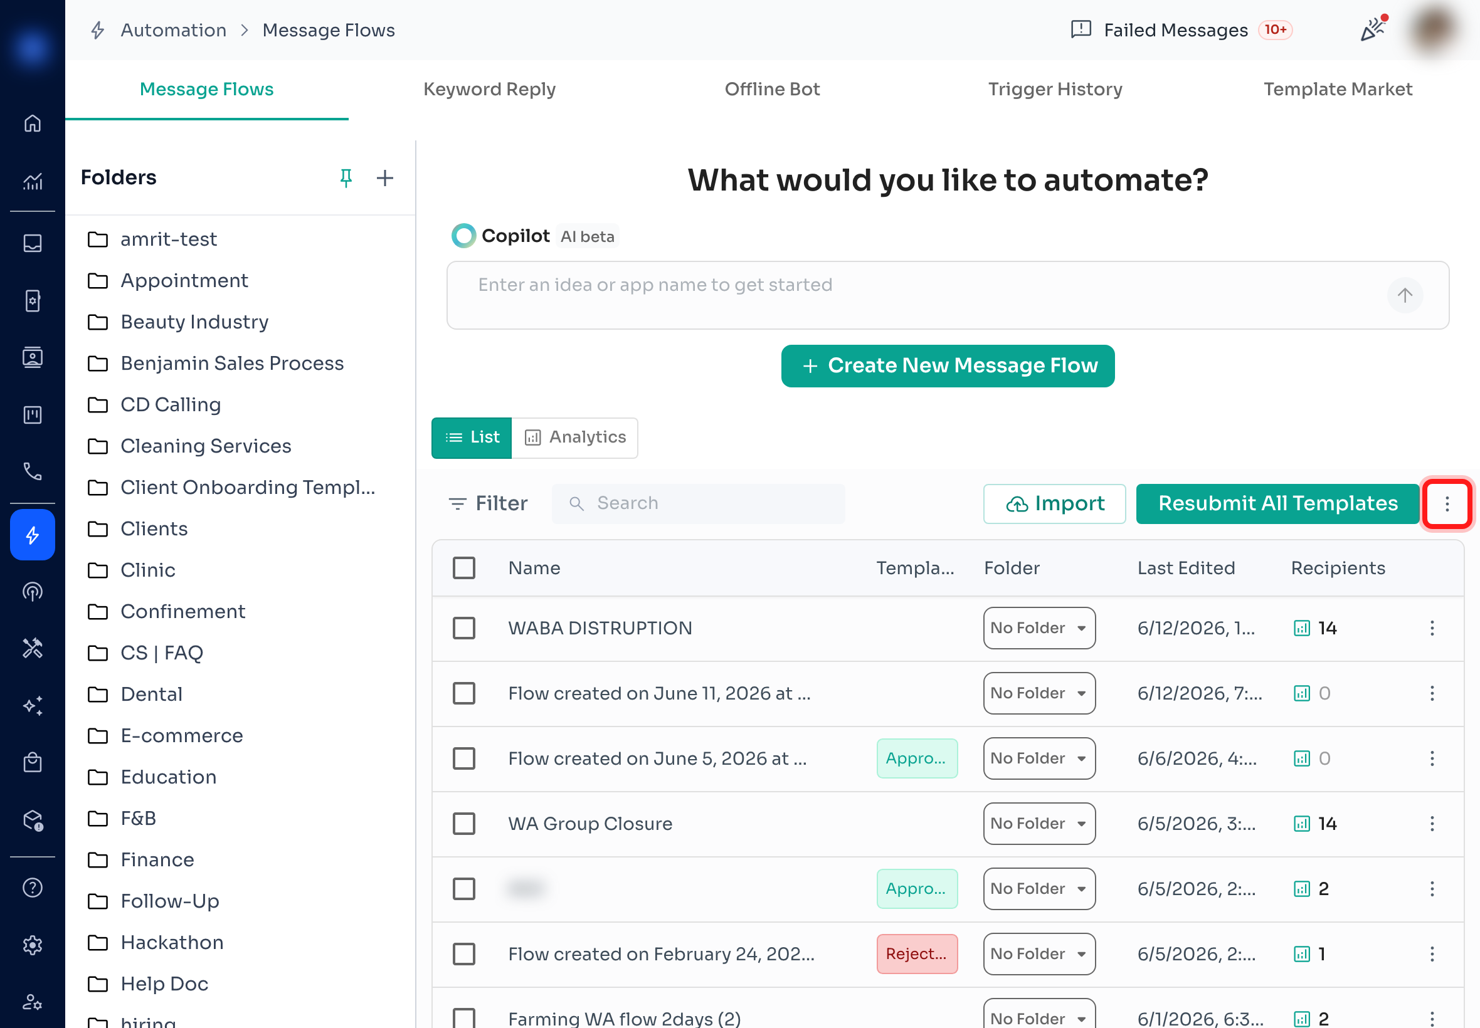Click the settings gear in the sidebar
1480x1028 pixels.
point(32,945)
